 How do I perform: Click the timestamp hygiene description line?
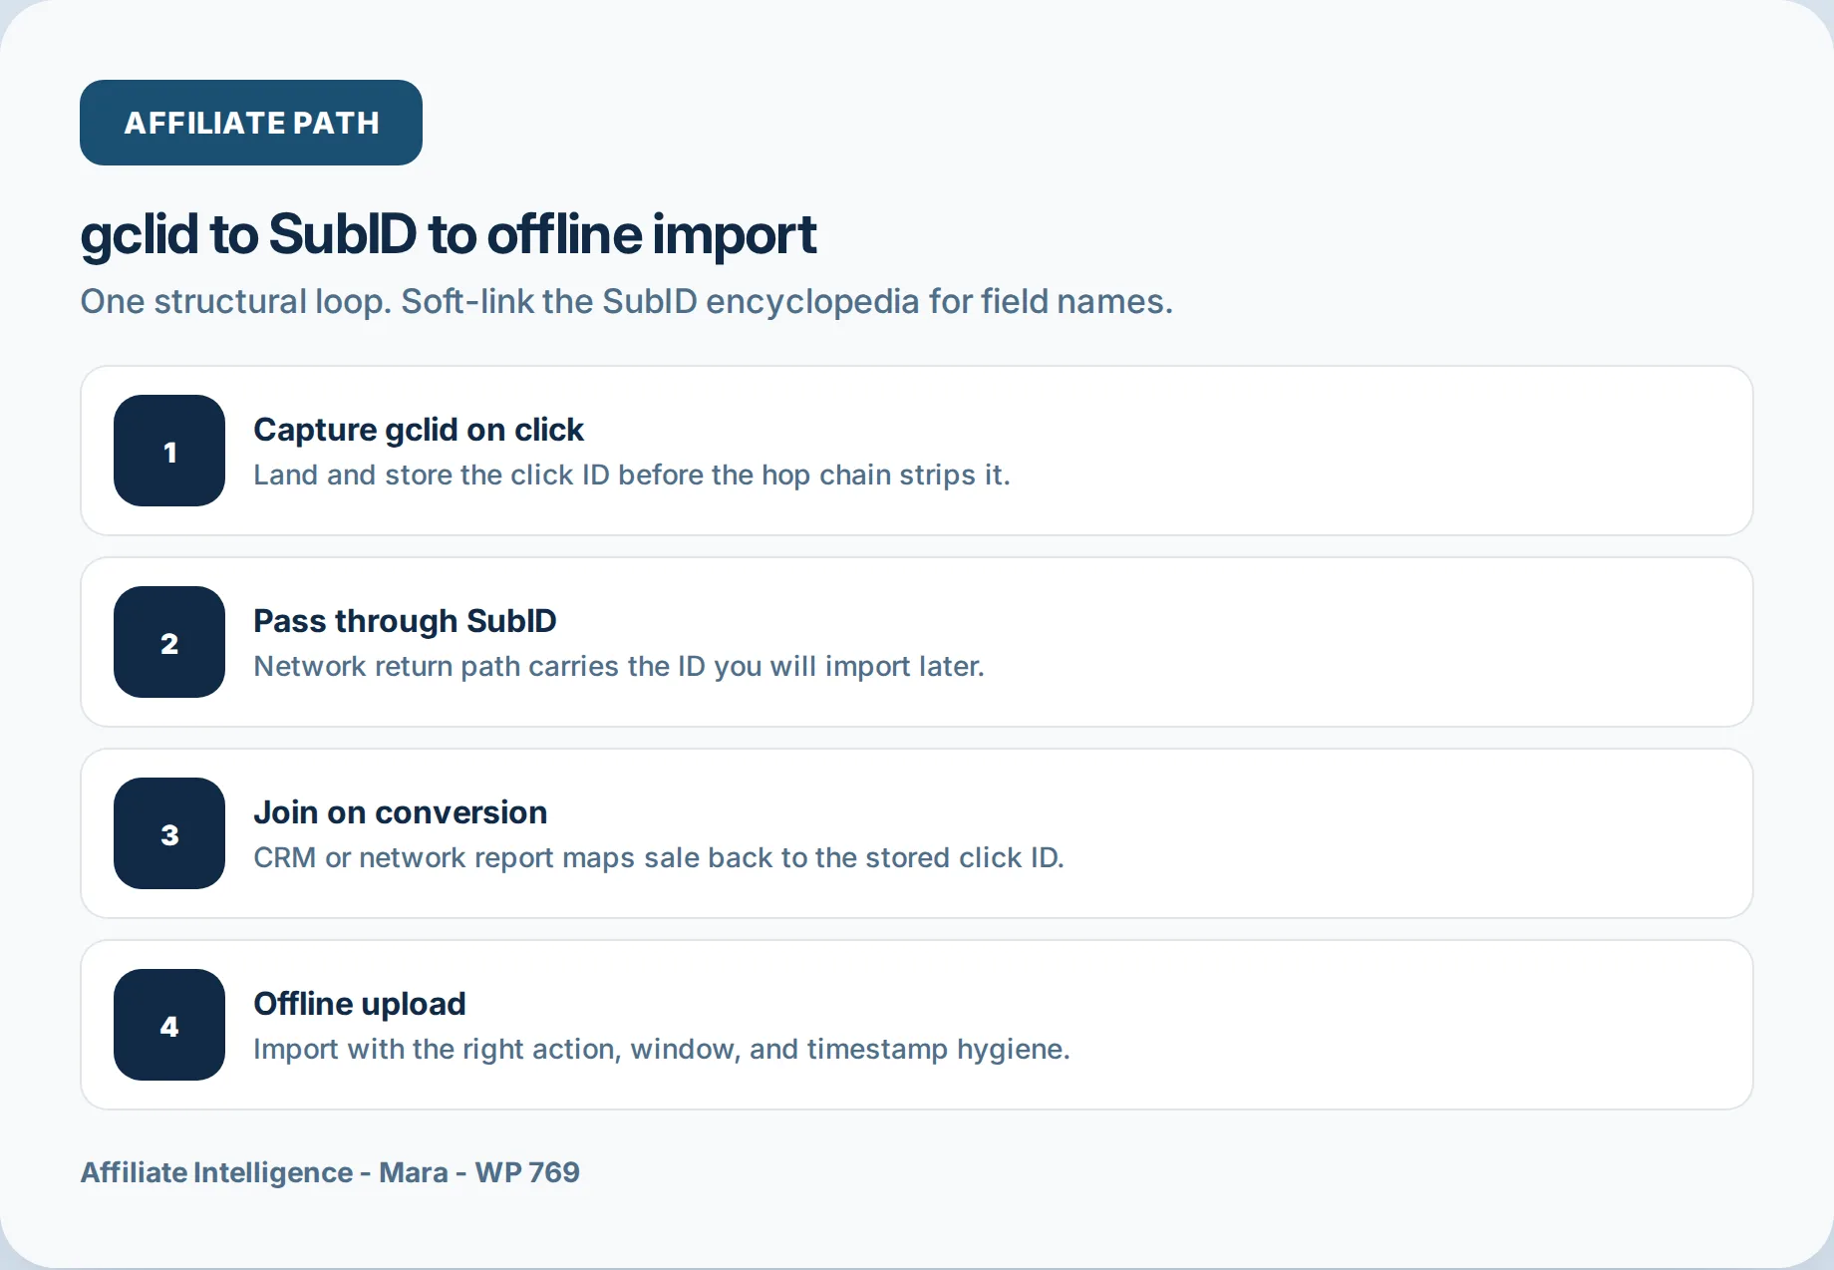pos(662,1049)
